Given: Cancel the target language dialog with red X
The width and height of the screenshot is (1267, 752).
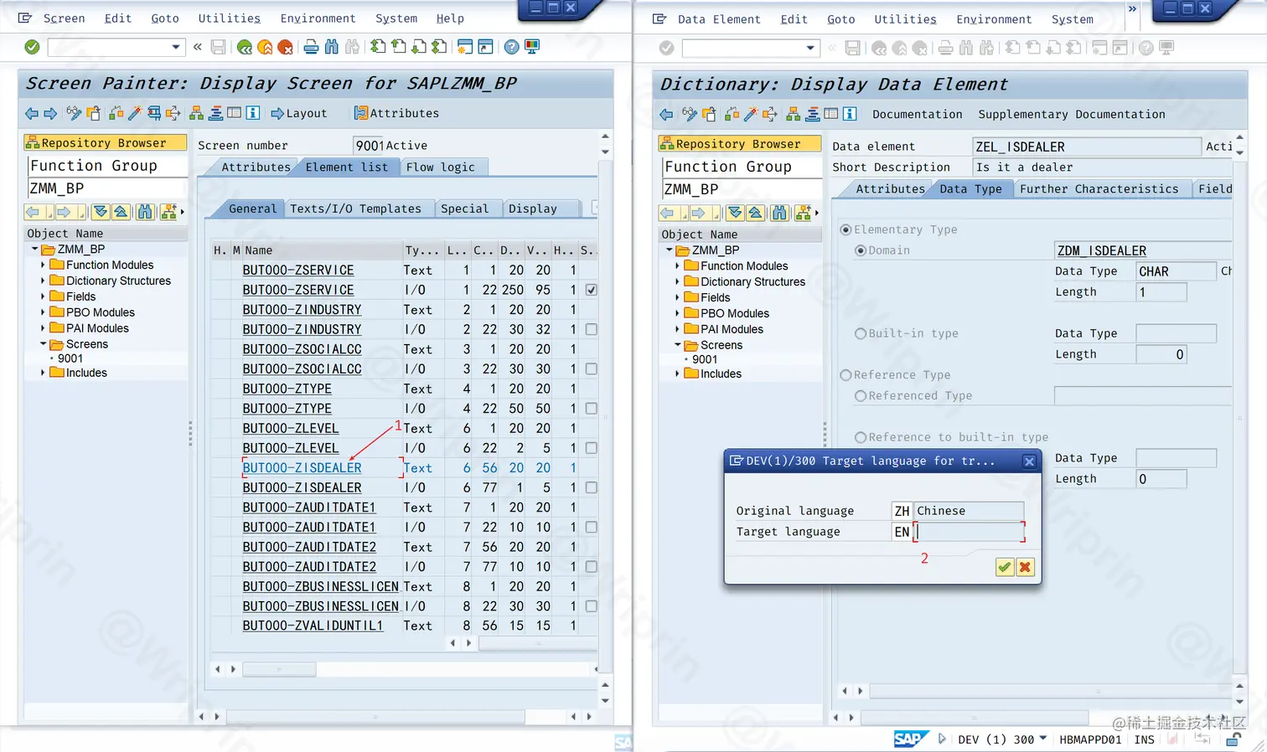Looking at the screenshot, I should (1024, 567).
